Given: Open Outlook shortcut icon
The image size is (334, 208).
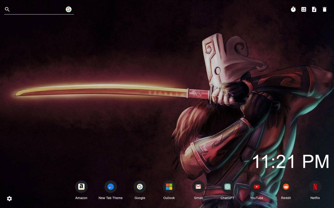Looking at the screenshot, I should click(x=169, y=187).
